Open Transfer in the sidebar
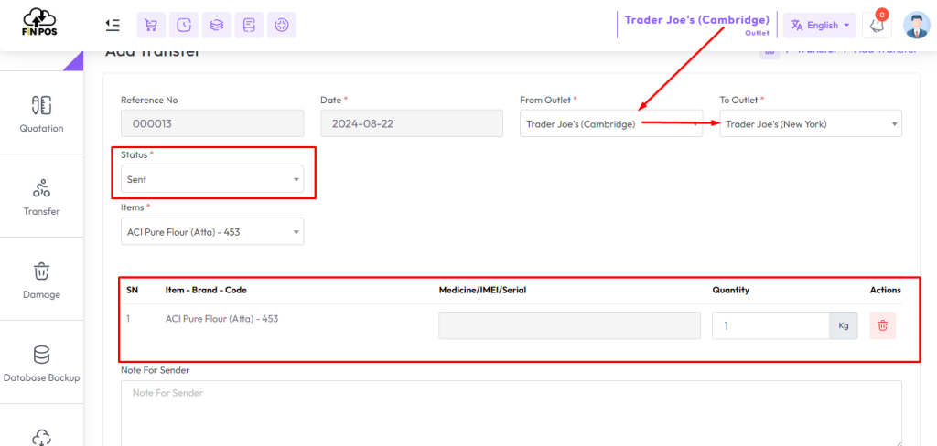This screenshot has height=446, width=937. pos(41,196)
